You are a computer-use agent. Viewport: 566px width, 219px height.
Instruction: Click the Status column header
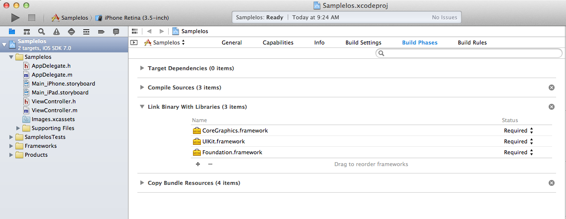pyautogui.click(x=509, y=120)
